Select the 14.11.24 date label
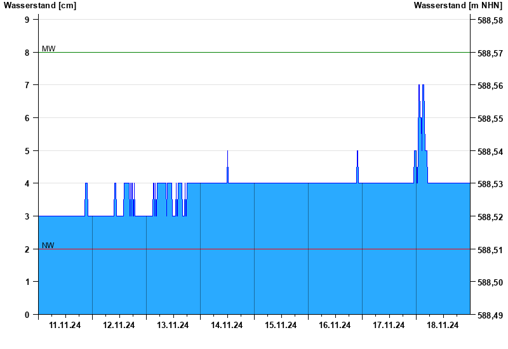Image resolution: width=508 pixels, height=349 pixels. click(227, 325)
